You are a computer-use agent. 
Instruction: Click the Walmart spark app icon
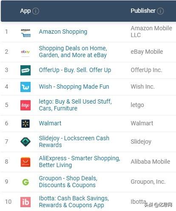[26, 124]
